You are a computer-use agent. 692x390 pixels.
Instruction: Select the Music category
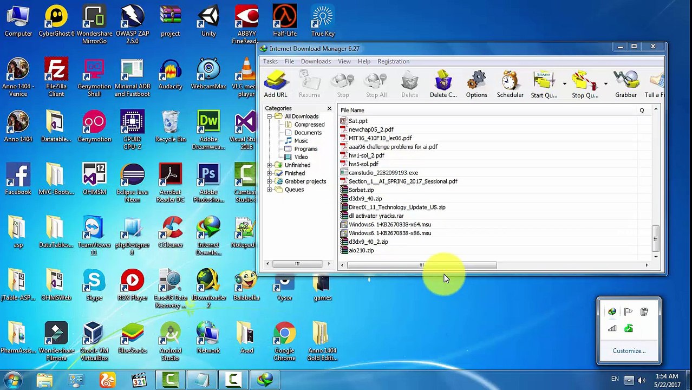pyautogui.click(x=301, y=141)
